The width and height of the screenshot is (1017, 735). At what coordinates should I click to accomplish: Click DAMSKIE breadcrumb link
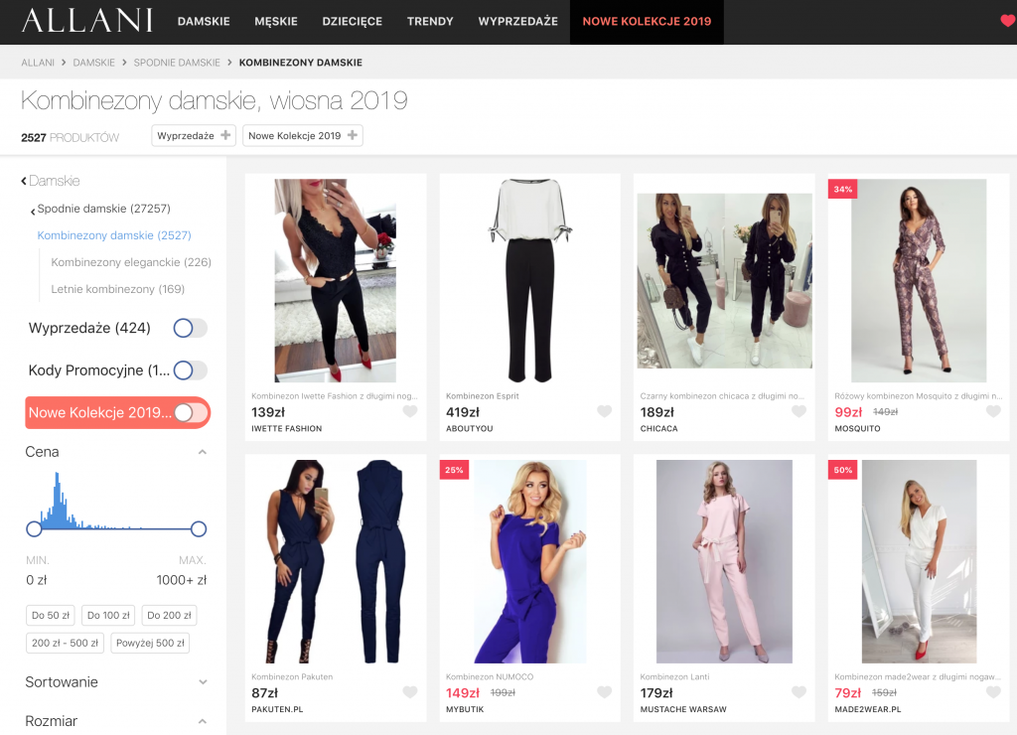coord(93,63)
